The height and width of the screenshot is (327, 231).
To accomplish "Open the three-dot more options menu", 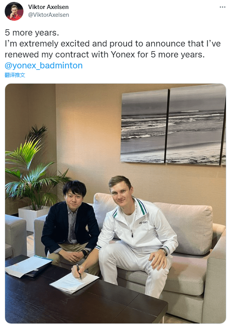I will [222, 7].
